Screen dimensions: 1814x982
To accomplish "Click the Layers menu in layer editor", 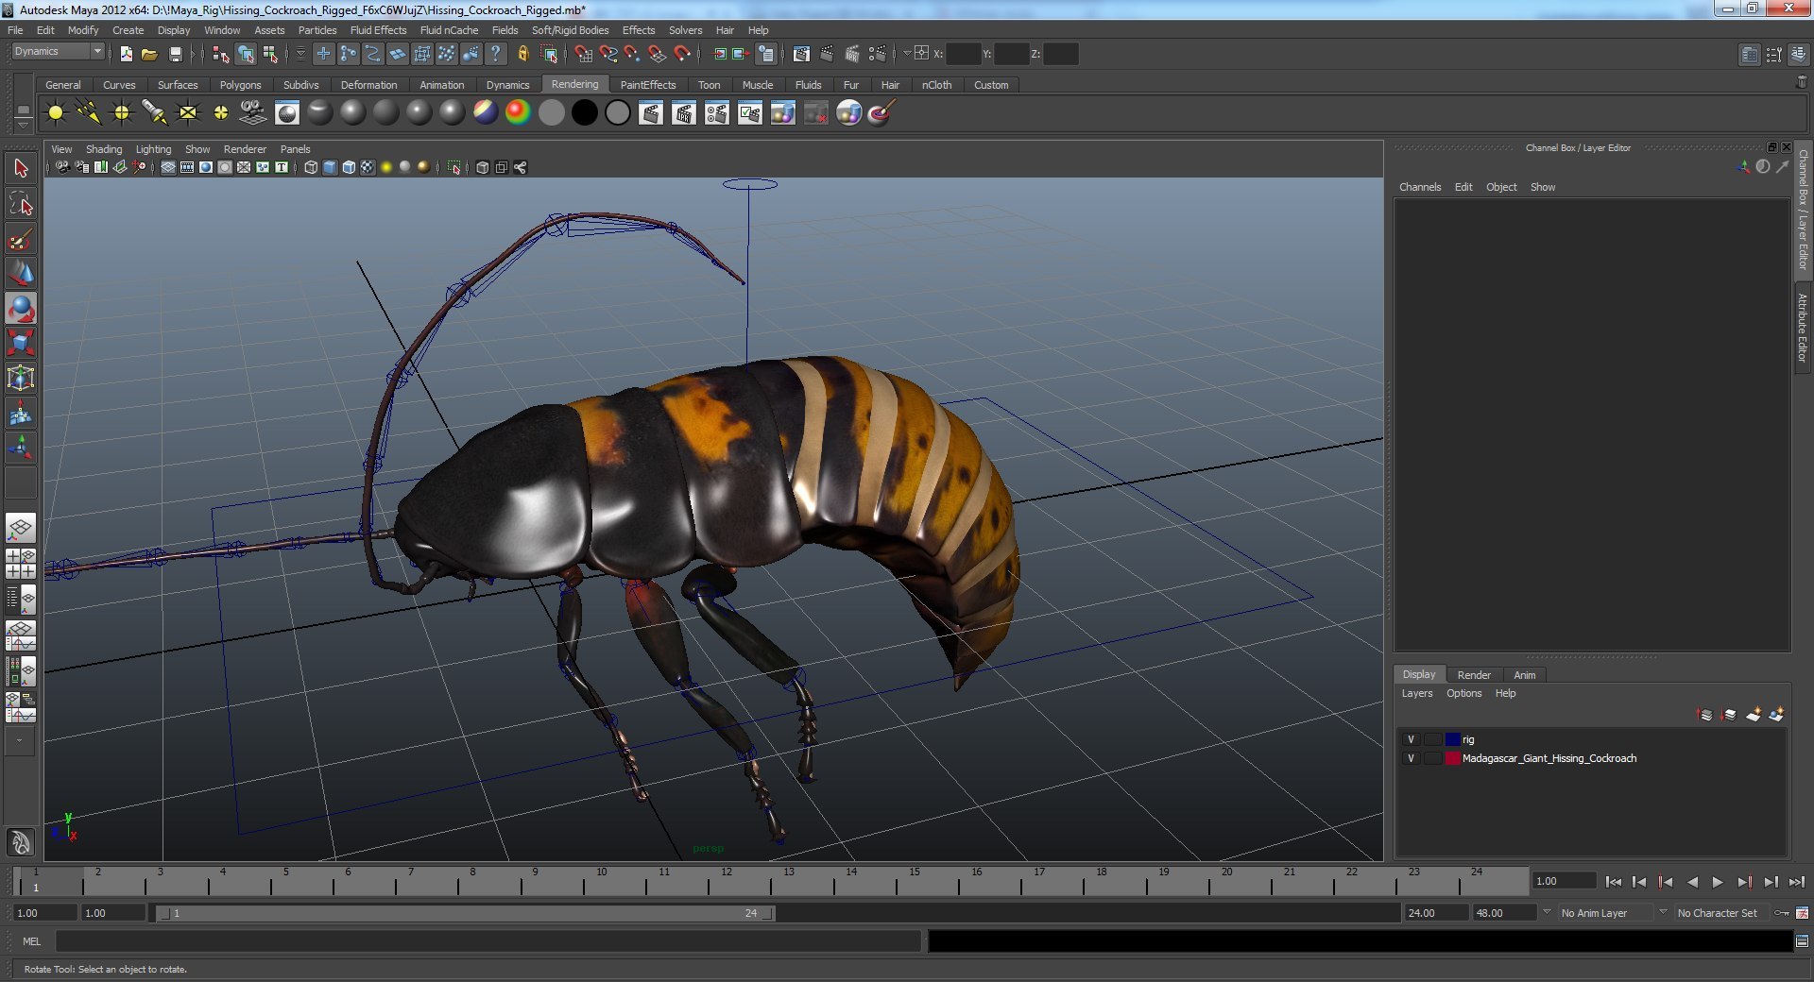I will (1416, 693).
